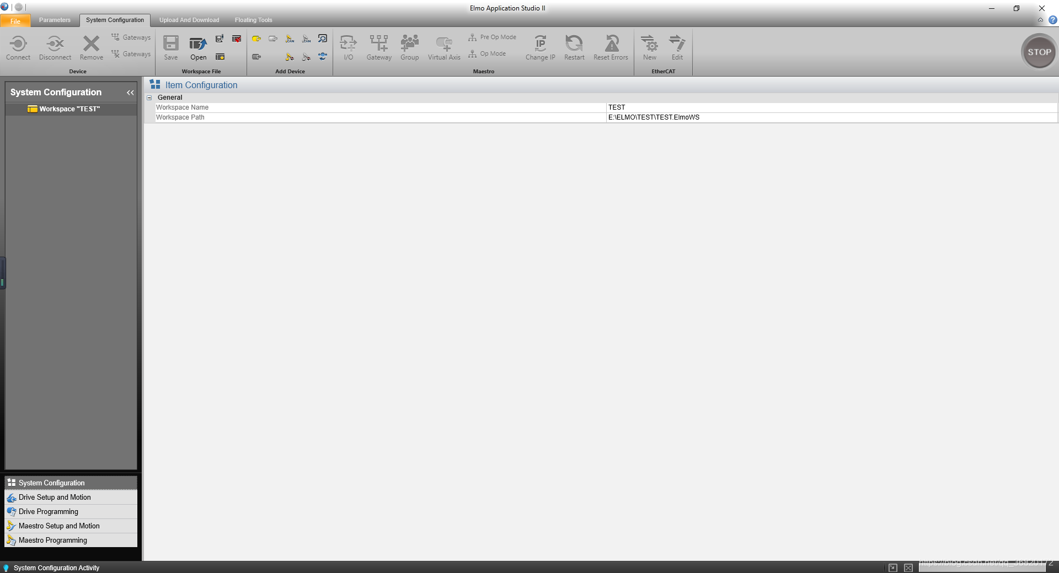Click the status bar crossed-box icon

[x=908, y=567]
